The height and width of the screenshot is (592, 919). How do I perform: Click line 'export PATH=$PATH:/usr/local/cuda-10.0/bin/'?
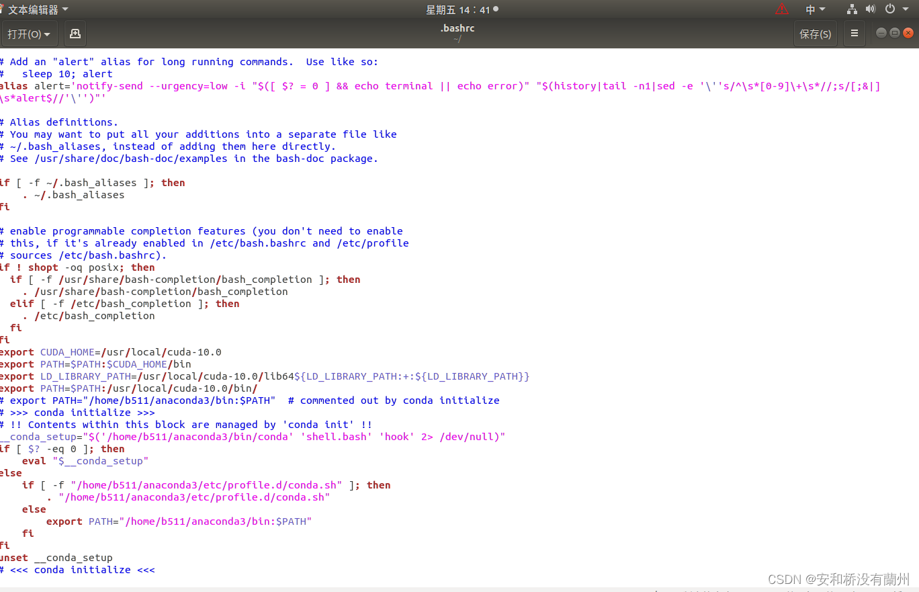point(129,388)
